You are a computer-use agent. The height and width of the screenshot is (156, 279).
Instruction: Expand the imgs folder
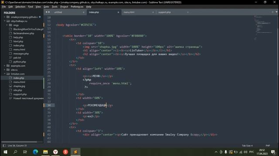[7, 25]
